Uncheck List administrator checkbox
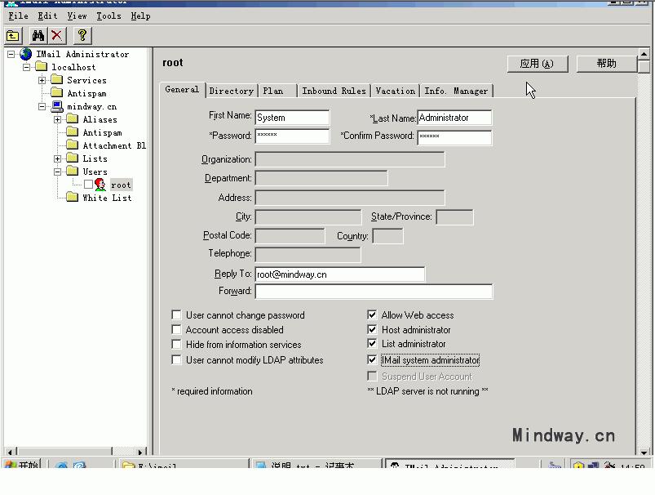Image resolution: width=655 pixels, height=495 pixels. [x=372, y=344]
